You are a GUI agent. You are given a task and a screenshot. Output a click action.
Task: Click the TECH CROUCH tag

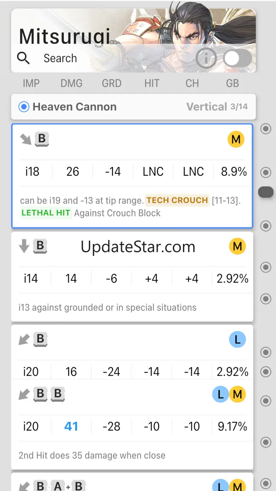pyautogui.click(x=177, y=200)
